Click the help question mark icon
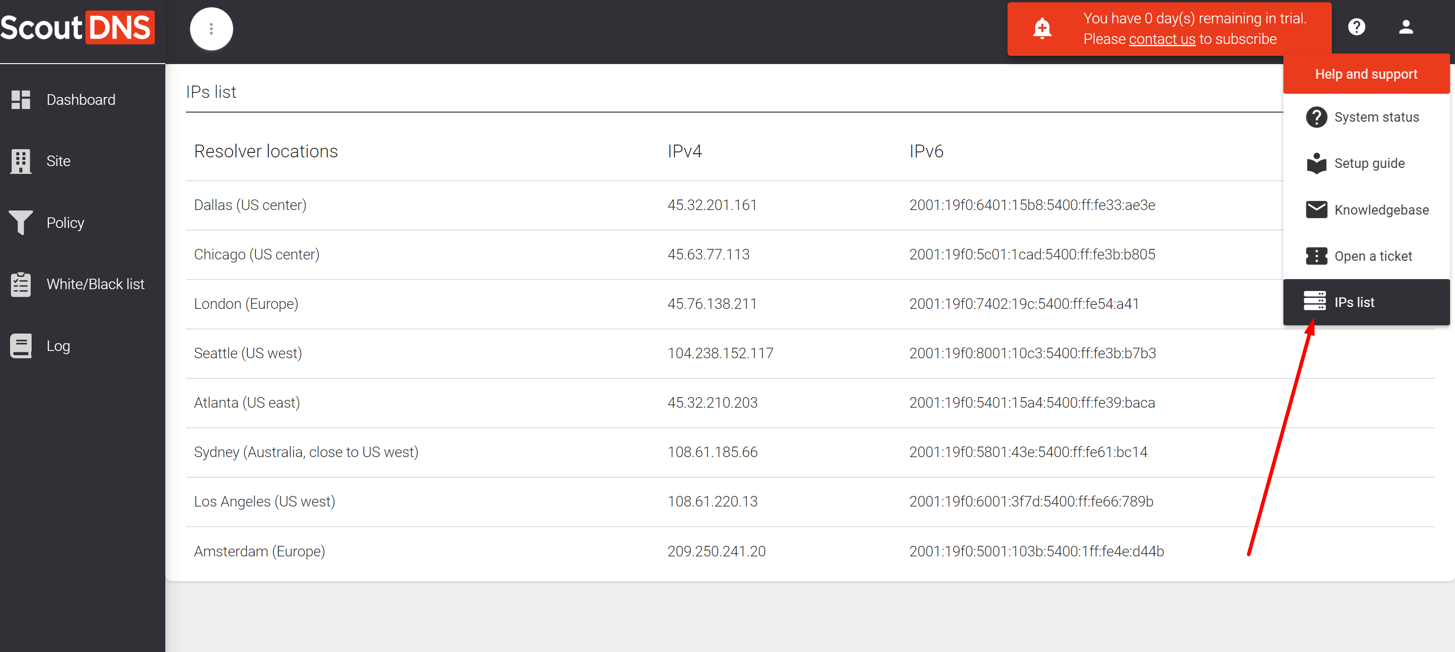Screen dimensions: 1455x652 1356,27
